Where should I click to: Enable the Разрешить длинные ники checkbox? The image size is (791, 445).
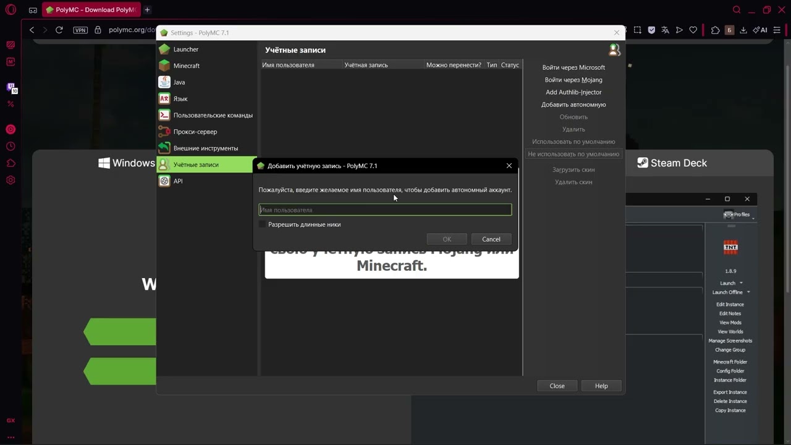point(262,224)
